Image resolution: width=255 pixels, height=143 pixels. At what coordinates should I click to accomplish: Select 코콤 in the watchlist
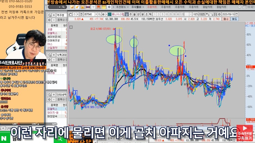50,29
